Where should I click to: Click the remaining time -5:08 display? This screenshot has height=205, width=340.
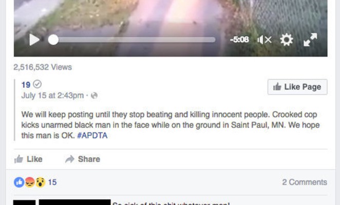(239, 39)
